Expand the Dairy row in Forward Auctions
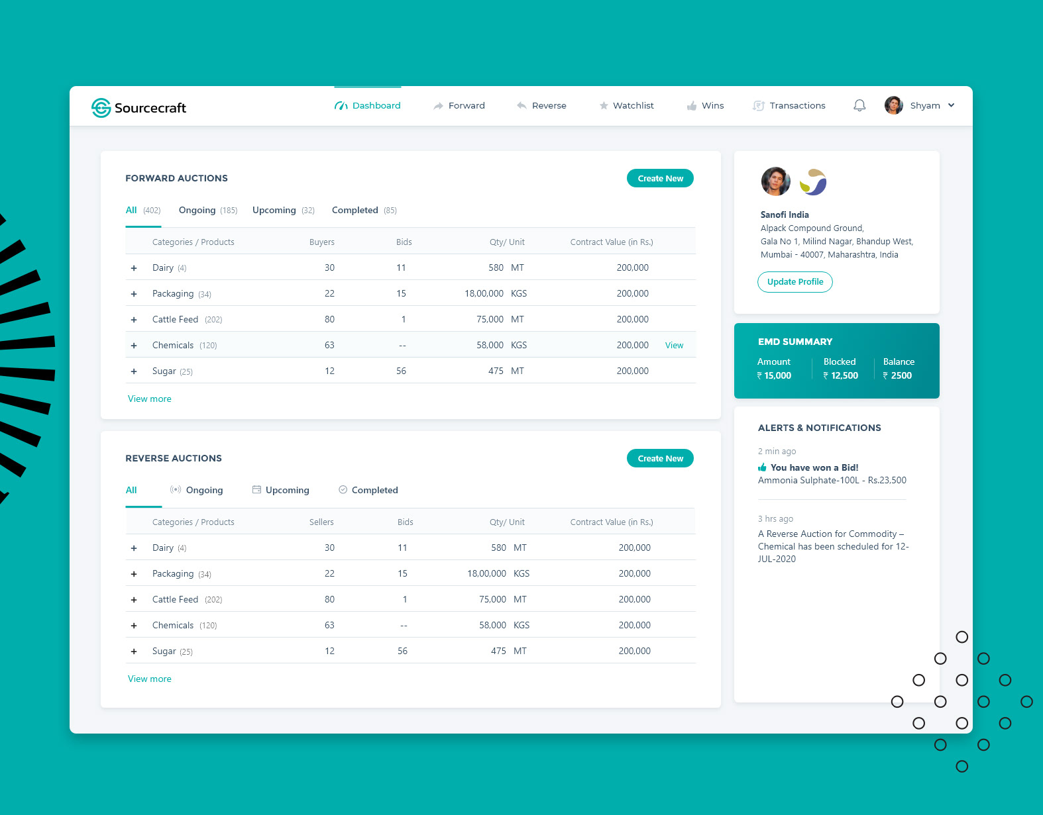The height and width of the screenshot is (815, 1043). (x=134, y=268)
